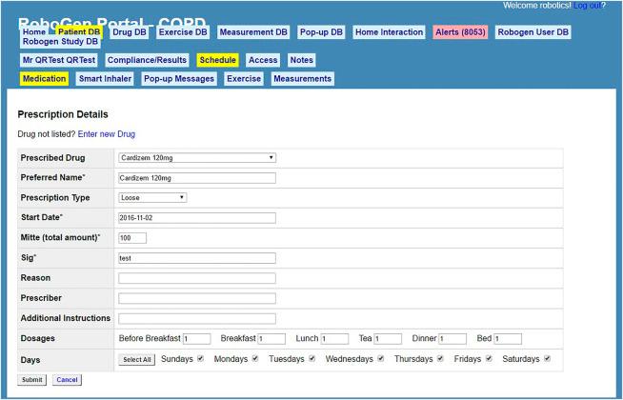Uncheck the Sundays checkbox

click(201, 359)
